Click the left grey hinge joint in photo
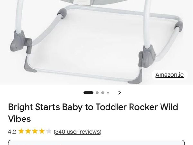 pyautogui.click(x=21, y=42)
